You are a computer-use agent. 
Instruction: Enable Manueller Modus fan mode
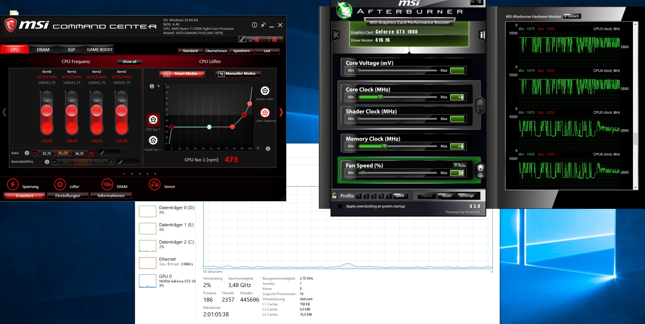[238, 74]
